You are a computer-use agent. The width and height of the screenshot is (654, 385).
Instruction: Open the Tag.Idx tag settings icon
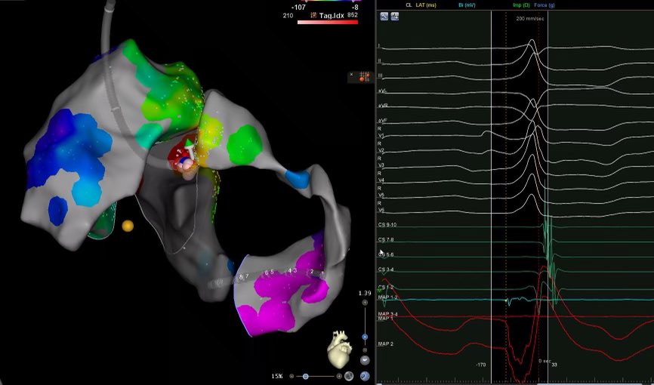point(314,14)
